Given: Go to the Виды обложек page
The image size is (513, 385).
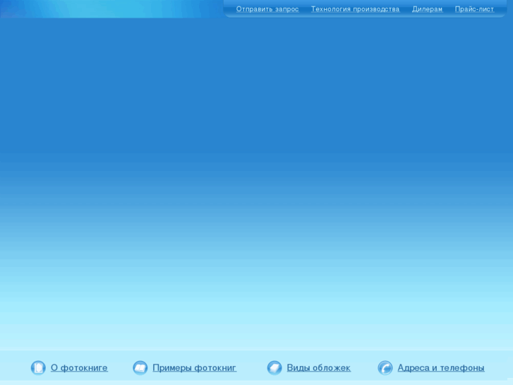Looking at the screenshot, I should (319, 368).
